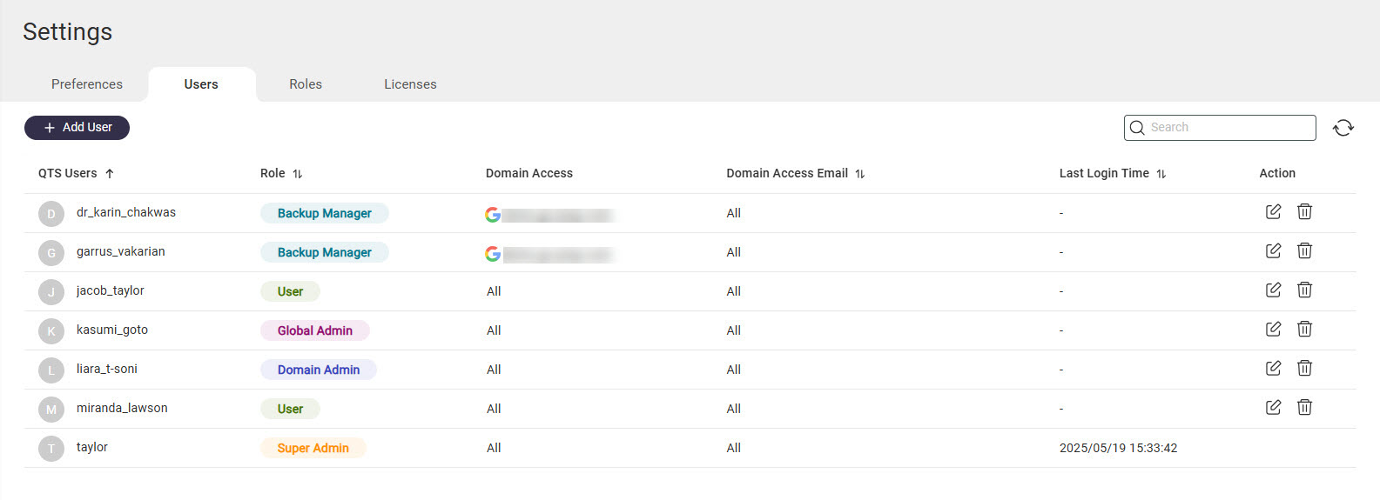1380x500 pixels.
Task: Go to the Licenses tab
Action: click(x=410, y=84)
